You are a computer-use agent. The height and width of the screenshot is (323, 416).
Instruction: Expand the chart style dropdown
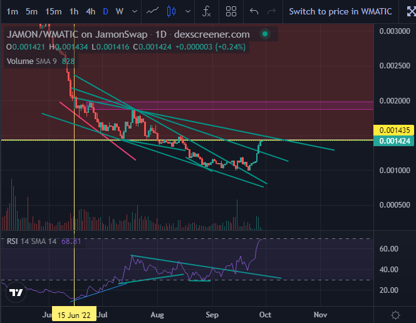[188, 12]
